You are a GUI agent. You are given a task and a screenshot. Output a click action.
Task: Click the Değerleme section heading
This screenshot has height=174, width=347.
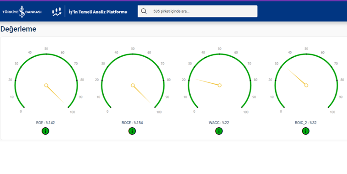pyautogui.click(x=18, y=29)
